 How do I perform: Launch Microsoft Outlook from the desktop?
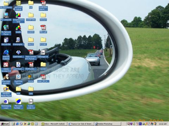(18, 5)
